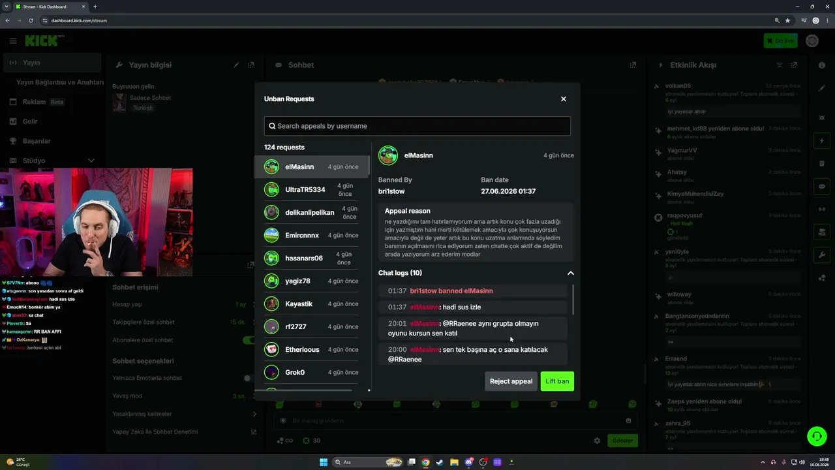
Task: Select elMasinn's unban request in the list
Action: pyautogui.click(x=312, y=166)
